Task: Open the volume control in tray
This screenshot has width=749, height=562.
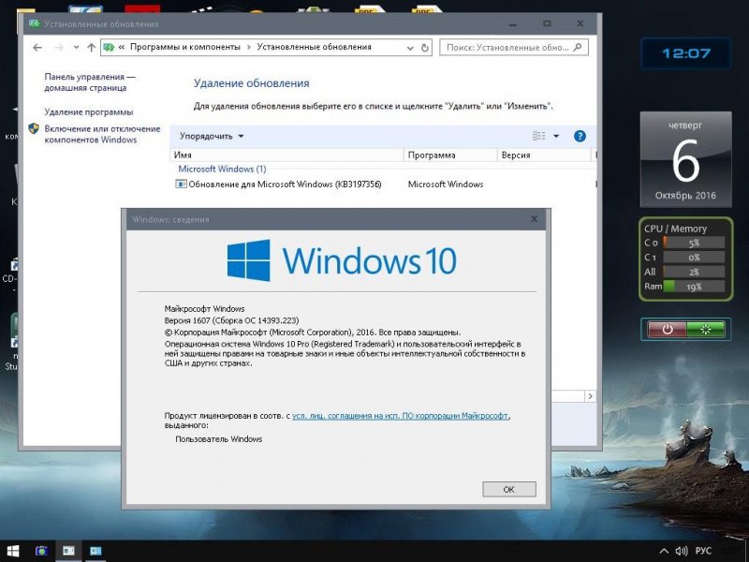Action: 682,551
